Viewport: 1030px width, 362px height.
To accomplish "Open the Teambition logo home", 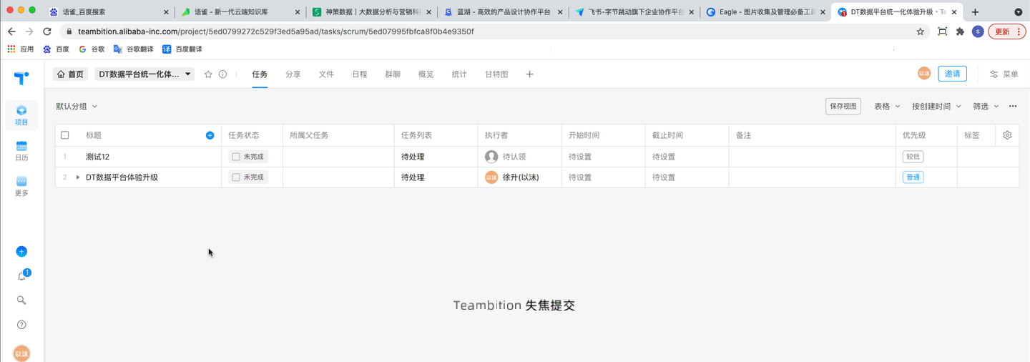I will 21,77.
